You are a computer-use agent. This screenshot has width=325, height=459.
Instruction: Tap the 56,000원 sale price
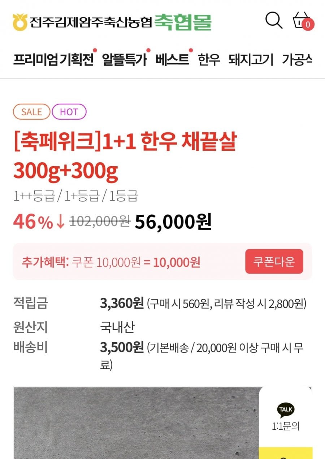coord(173,222)
